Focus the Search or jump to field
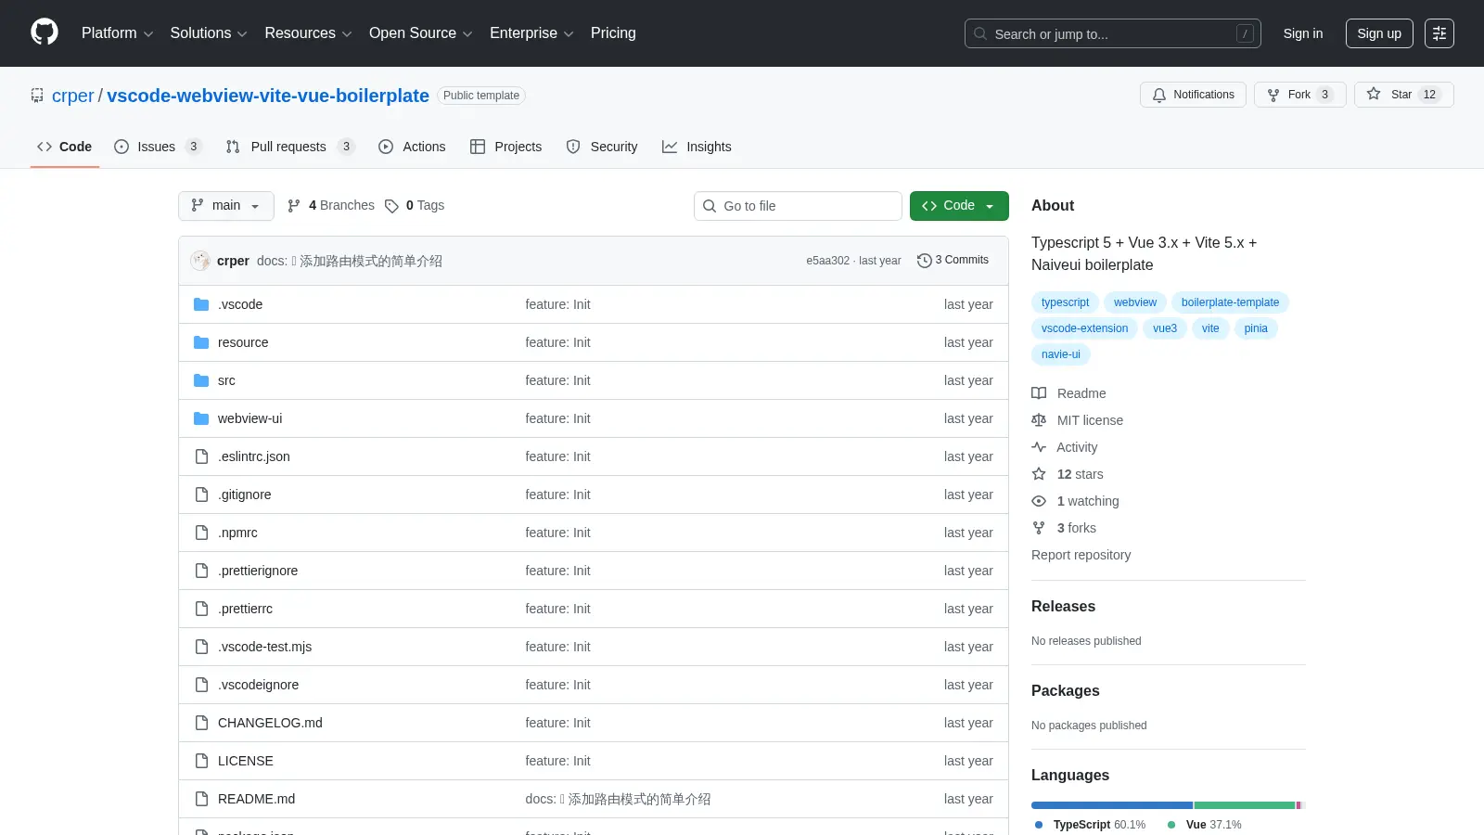The image size is (1484, 835). pyautogui.click(x=1112, y=33)
